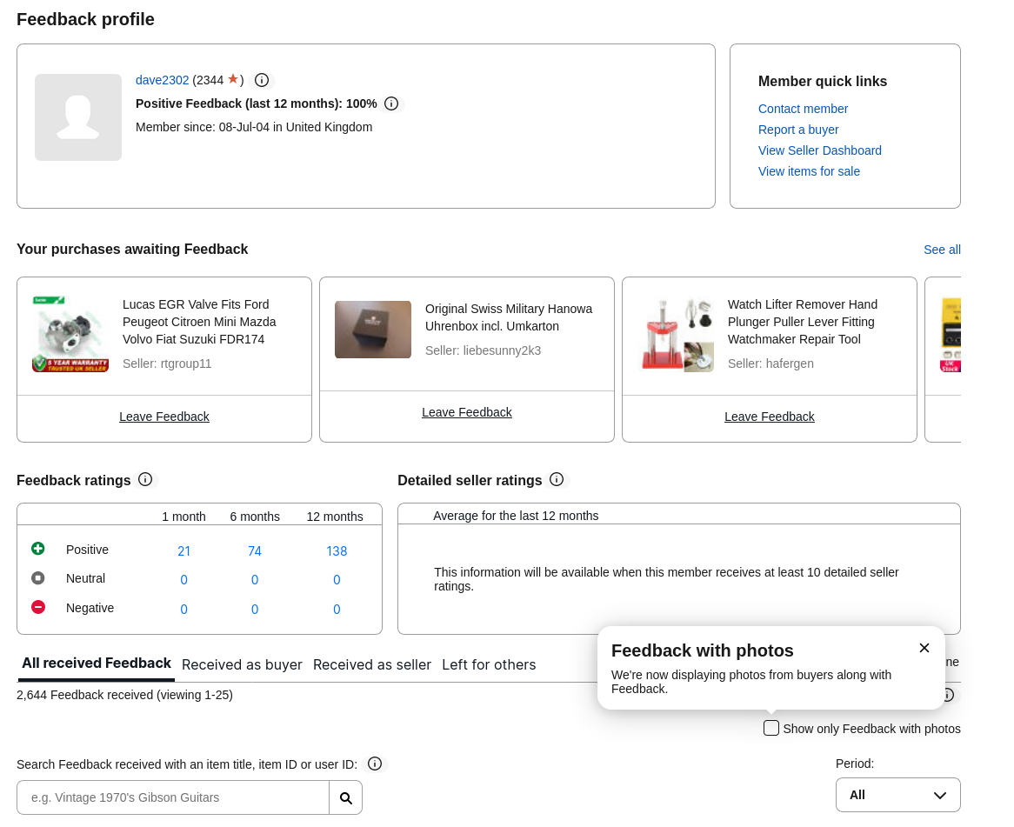
Task: Enable Show only Feedback with photos
Action: [x=771, y=728]
